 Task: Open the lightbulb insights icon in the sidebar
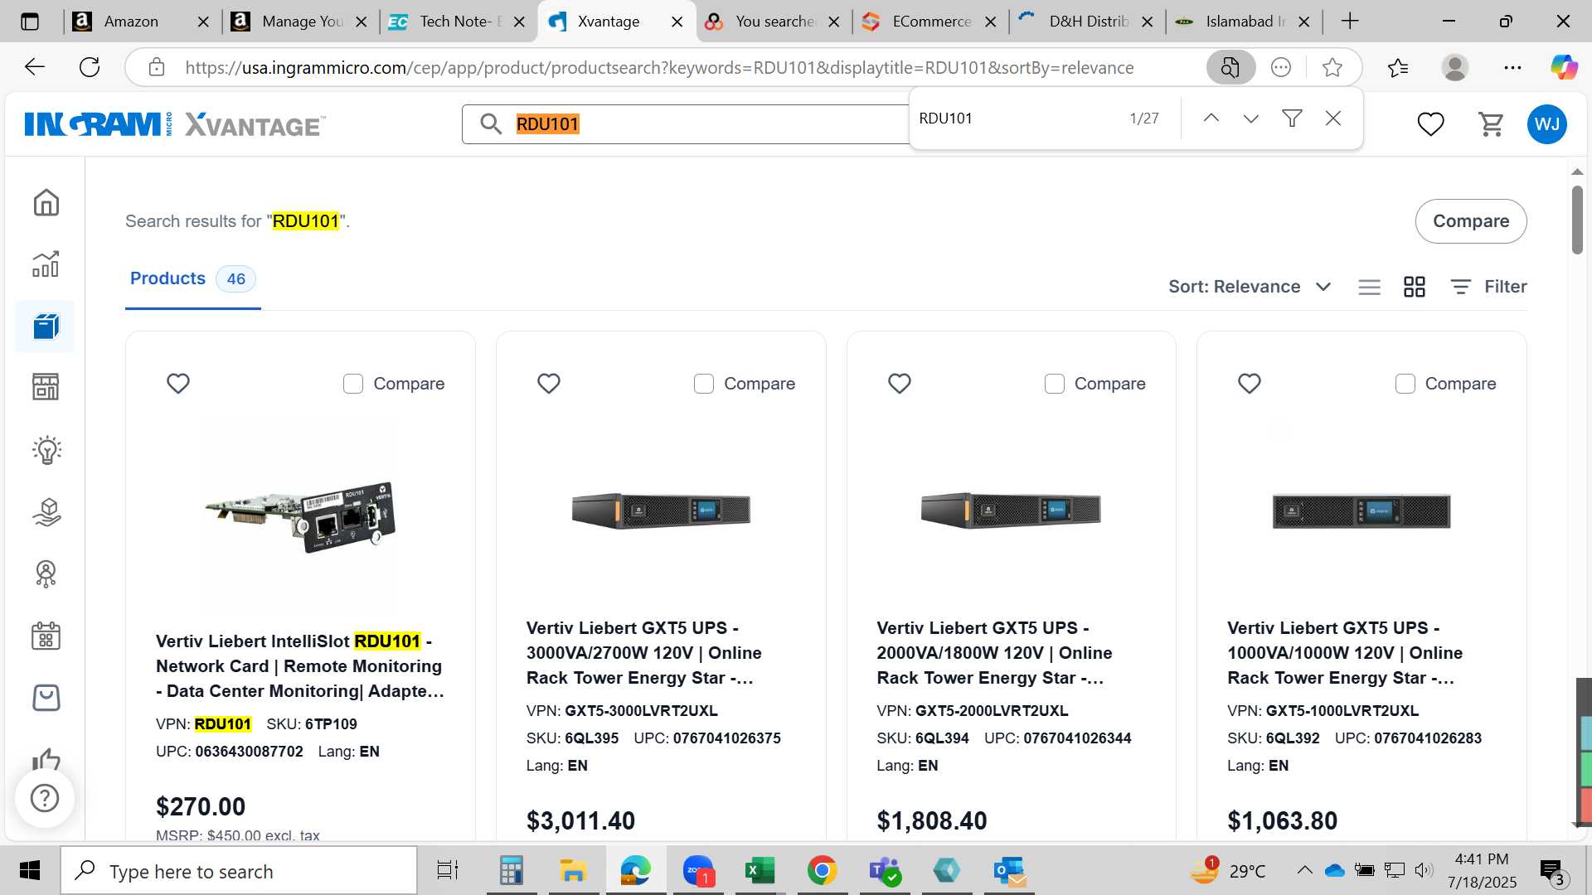point(46,450)
